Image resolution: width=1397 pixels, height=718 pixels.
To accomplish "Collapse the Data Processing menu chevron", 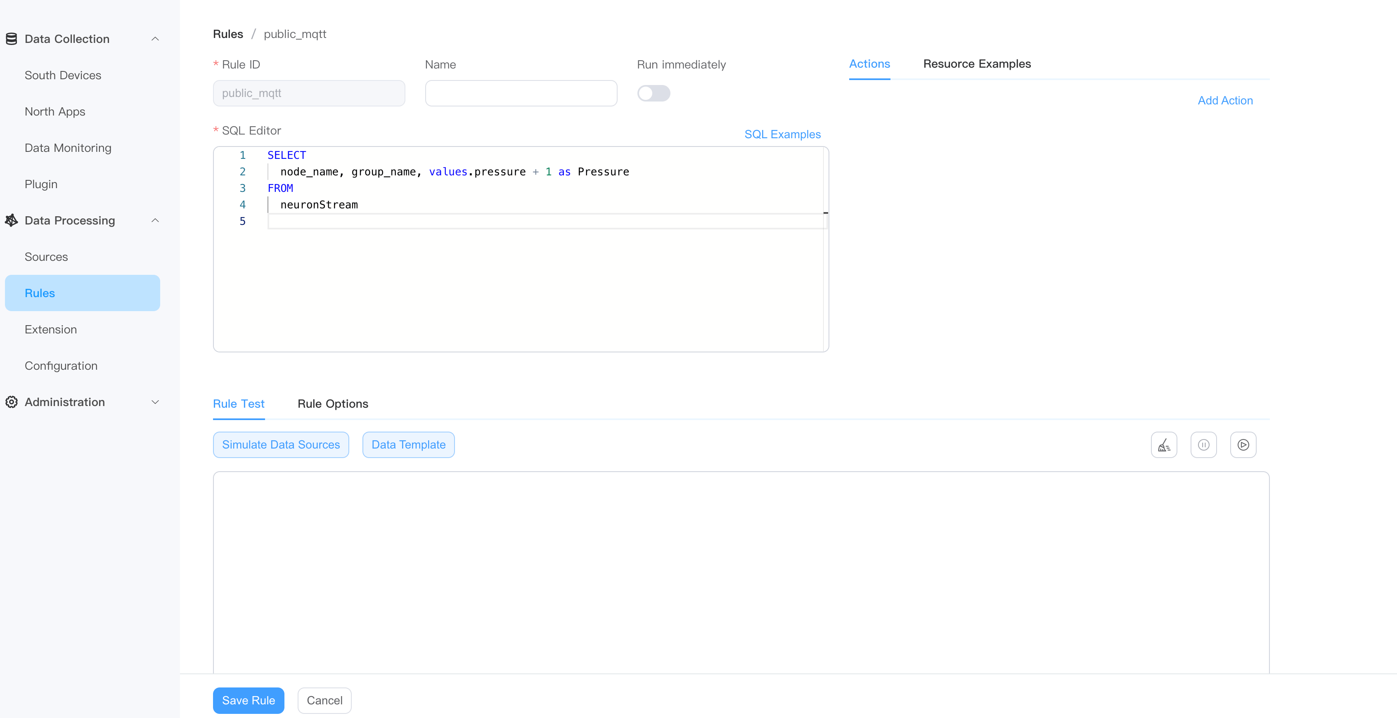I will tap(155, 220).
